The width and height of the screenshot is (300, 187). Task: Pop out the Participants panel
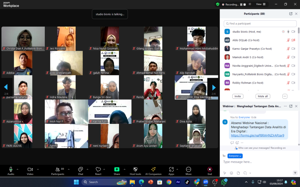(291, 14)
